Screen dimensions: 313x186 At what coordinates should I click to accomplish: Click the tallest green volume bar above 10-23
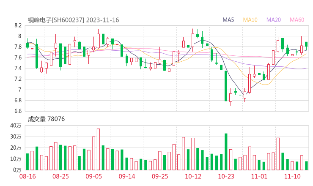click(x=226, y=151)
